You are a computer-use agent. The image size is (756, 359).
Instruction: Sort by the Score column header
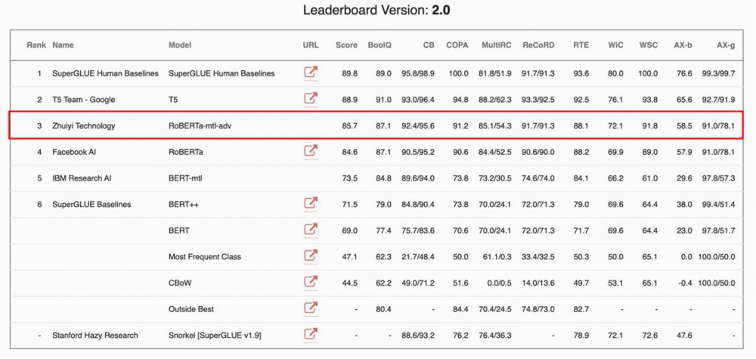tap(346, 45)
